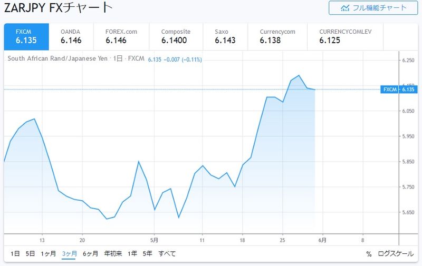Viewport: 422px width, 266px height.
Task: Switch to the FOREX.com price tab
Action: point(121,36)
